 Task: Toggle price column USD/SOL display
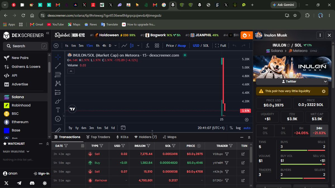pyautogui.click(x=199, y=146)
